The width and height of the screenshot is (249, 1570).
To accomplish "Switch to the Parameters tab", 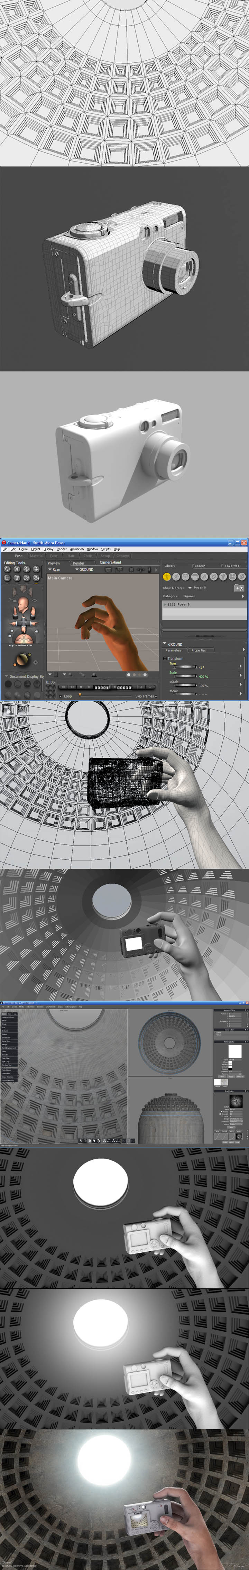I will click(173, 650).
